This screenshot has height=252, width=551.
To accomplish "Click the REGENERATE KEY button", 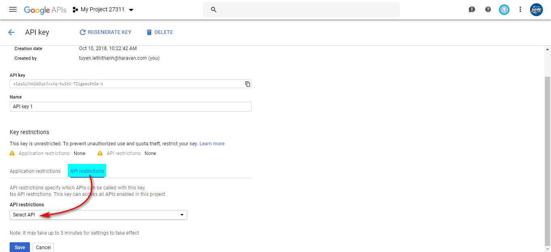I will [x=105, y=32].
